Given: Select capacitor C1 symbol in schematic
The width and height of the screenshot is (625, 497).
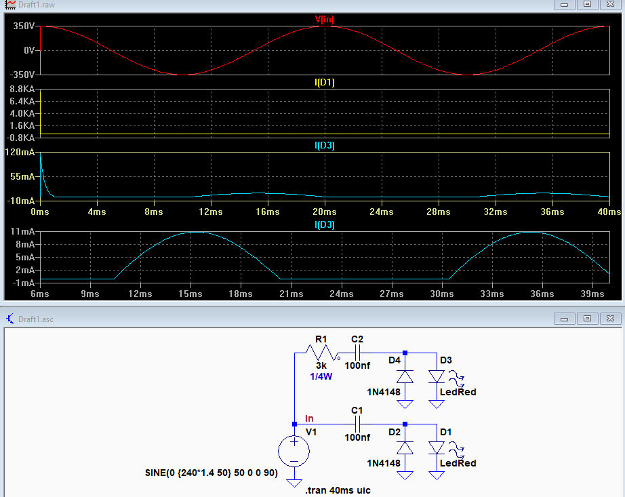Looking at the screenshot, I should tap(357, 424).
